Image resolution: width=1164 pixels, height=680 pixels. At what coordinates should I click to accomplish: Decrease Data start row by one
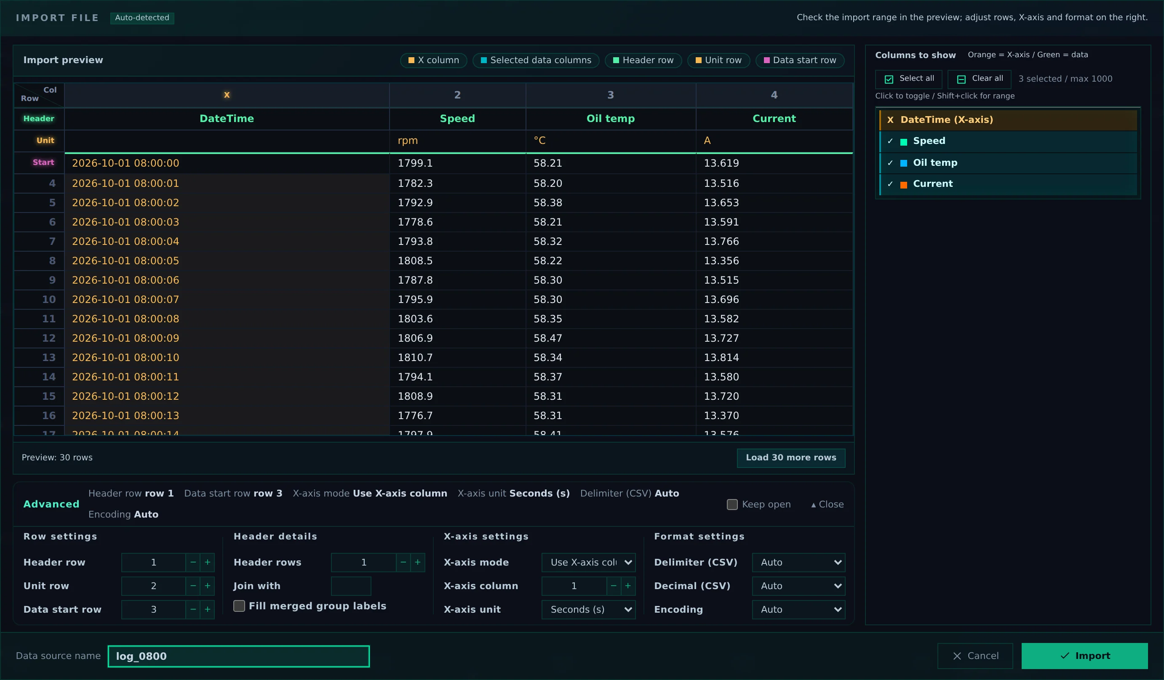[193, 609]
